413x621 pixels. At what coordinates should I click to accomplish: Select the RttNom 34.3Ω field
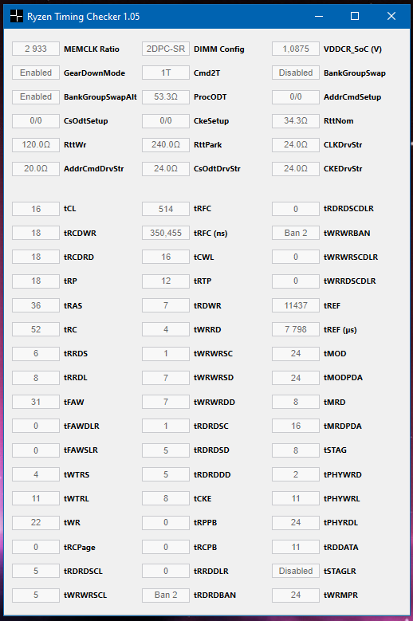295,120
